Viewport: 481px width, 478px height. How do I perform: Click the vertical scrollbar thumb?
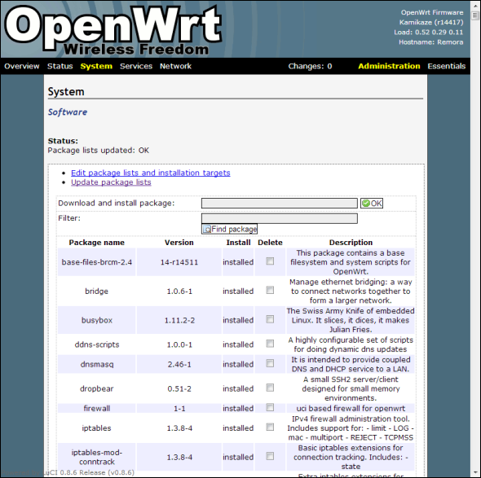point(475,15)
